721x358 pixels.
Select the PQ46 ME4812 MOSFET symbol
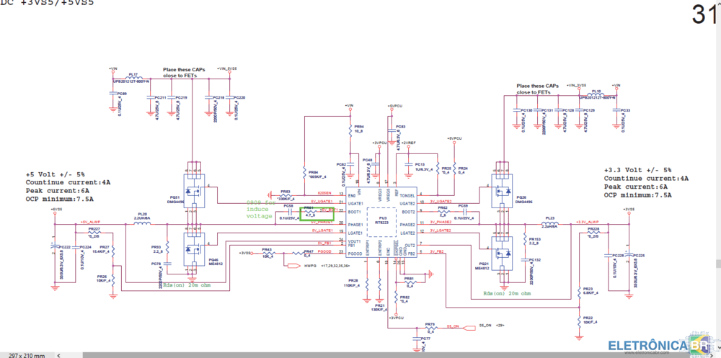pyautogui.click(x=193, y=249)
